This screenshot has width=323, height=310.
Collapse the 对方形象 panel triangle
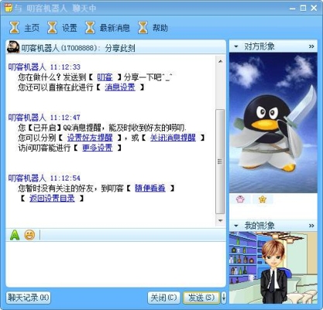click(x=235, y=46)
